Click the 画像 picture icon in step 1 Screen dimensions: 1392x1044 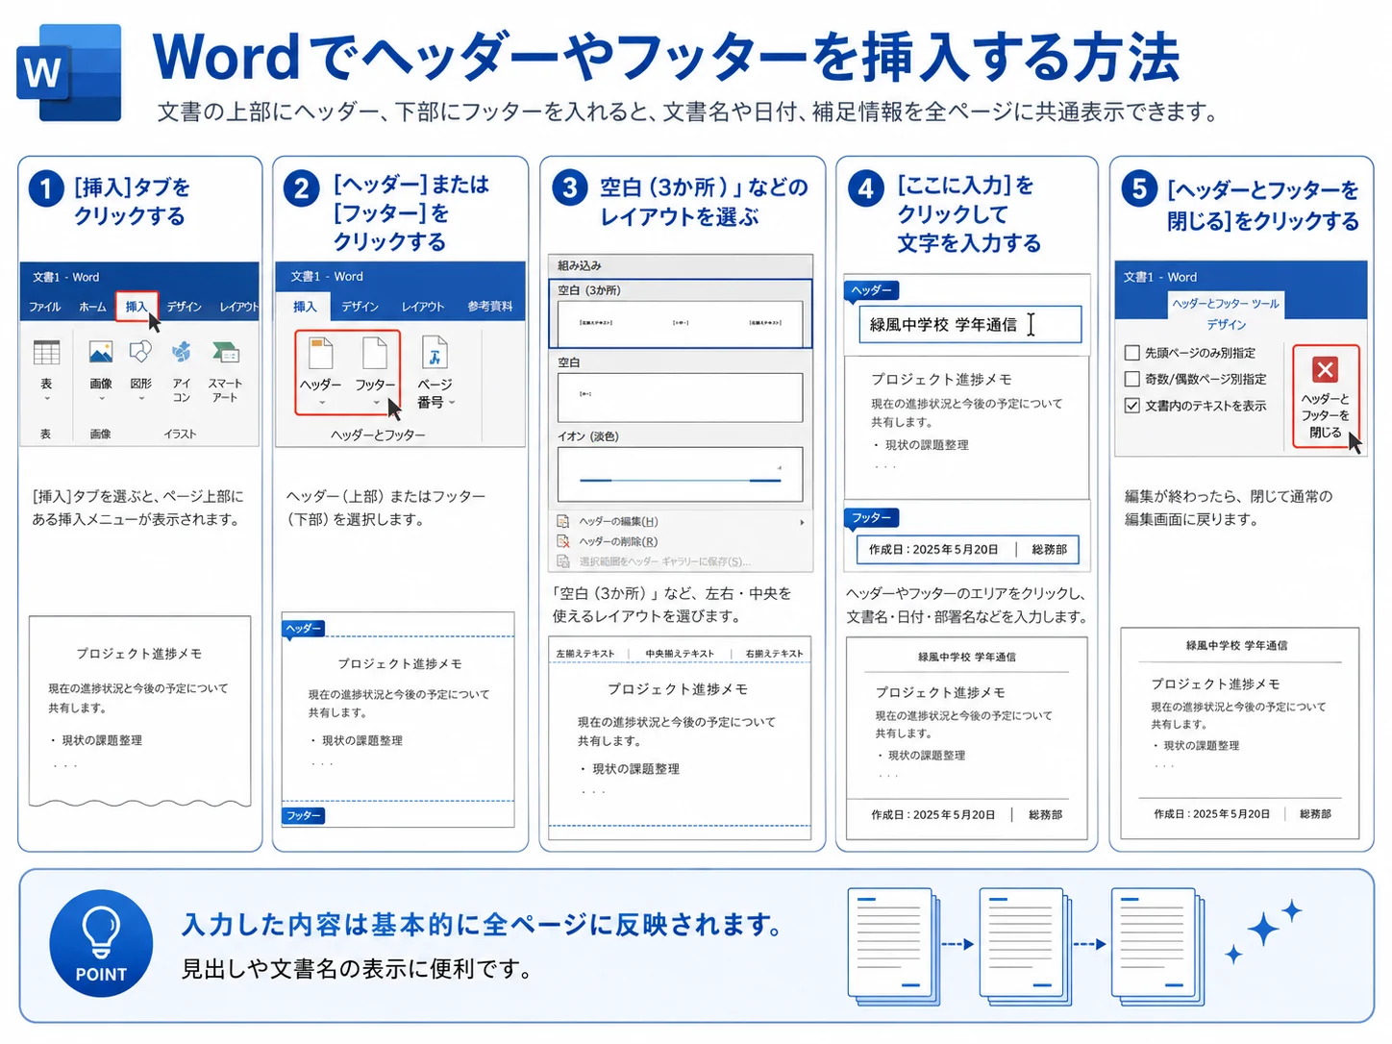101,352
